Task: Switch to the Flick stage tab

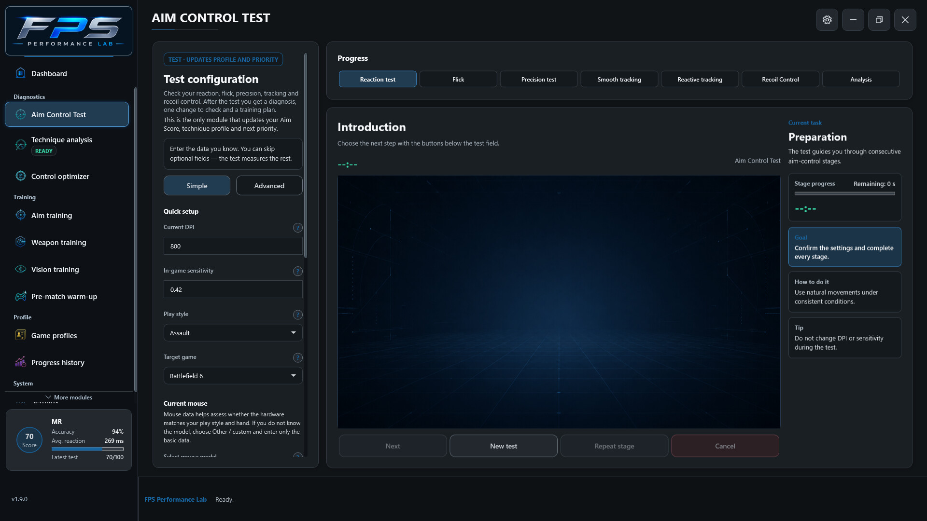Action: point(458,79)
